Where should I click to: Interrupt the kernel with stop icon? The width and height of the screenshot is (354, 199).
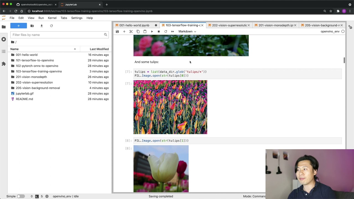(159, 32)
